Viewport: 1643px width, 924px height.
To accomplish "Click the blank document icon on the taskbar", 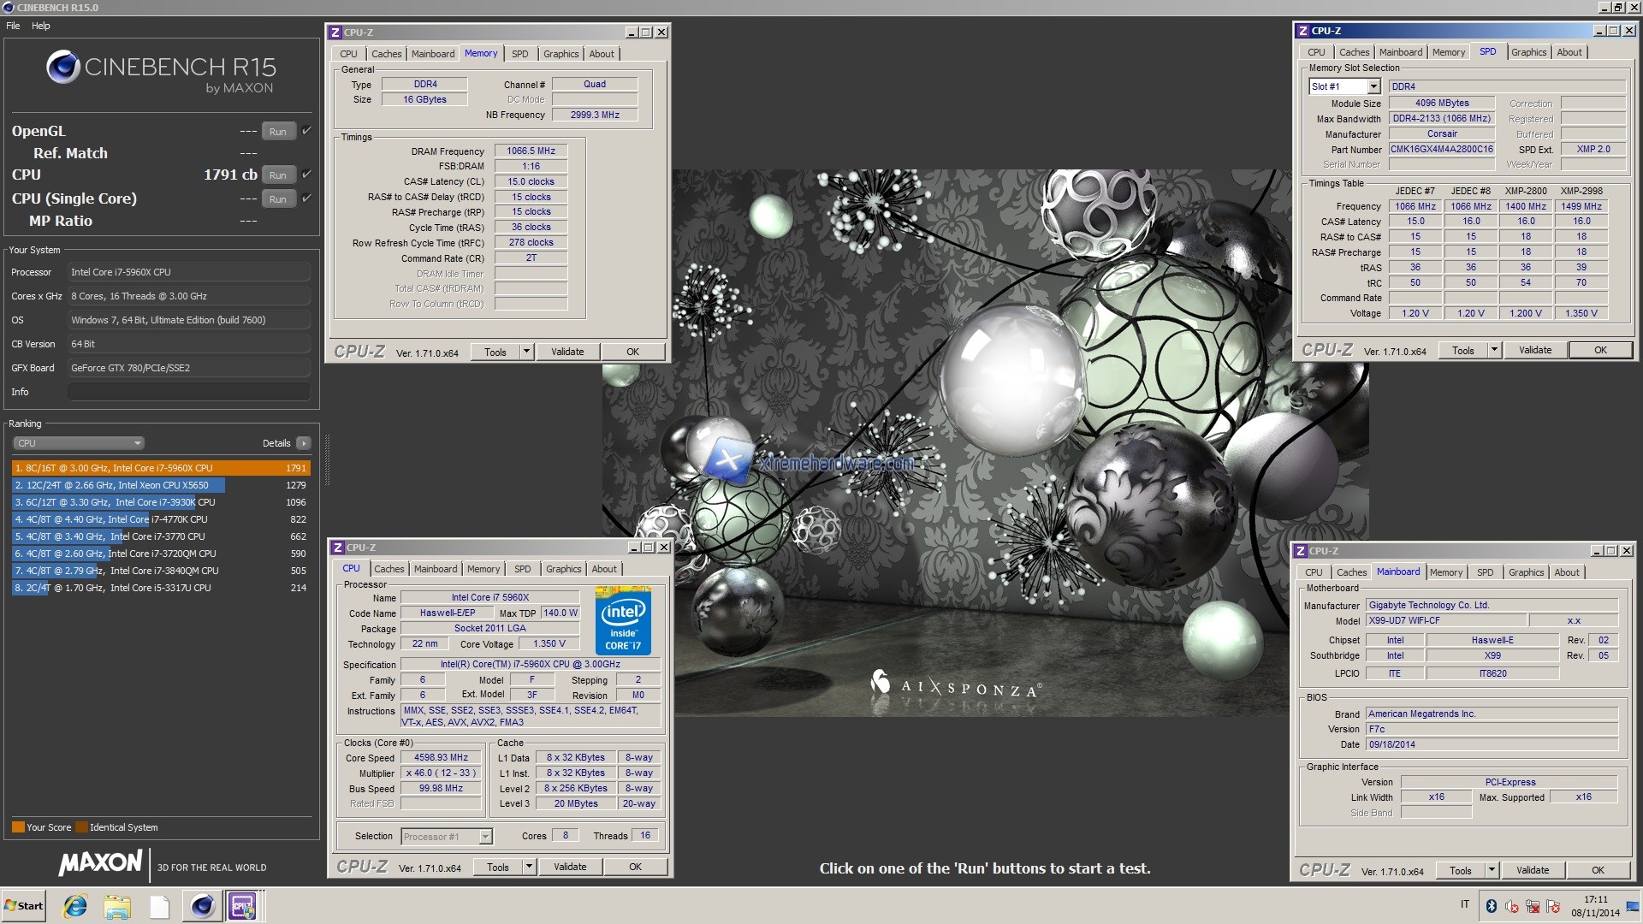I will tap(159, 905).
